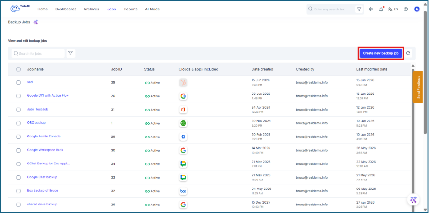The image size is (429, 214).
Task: Switch to the Reports menu item
Action: pos(131,9)
